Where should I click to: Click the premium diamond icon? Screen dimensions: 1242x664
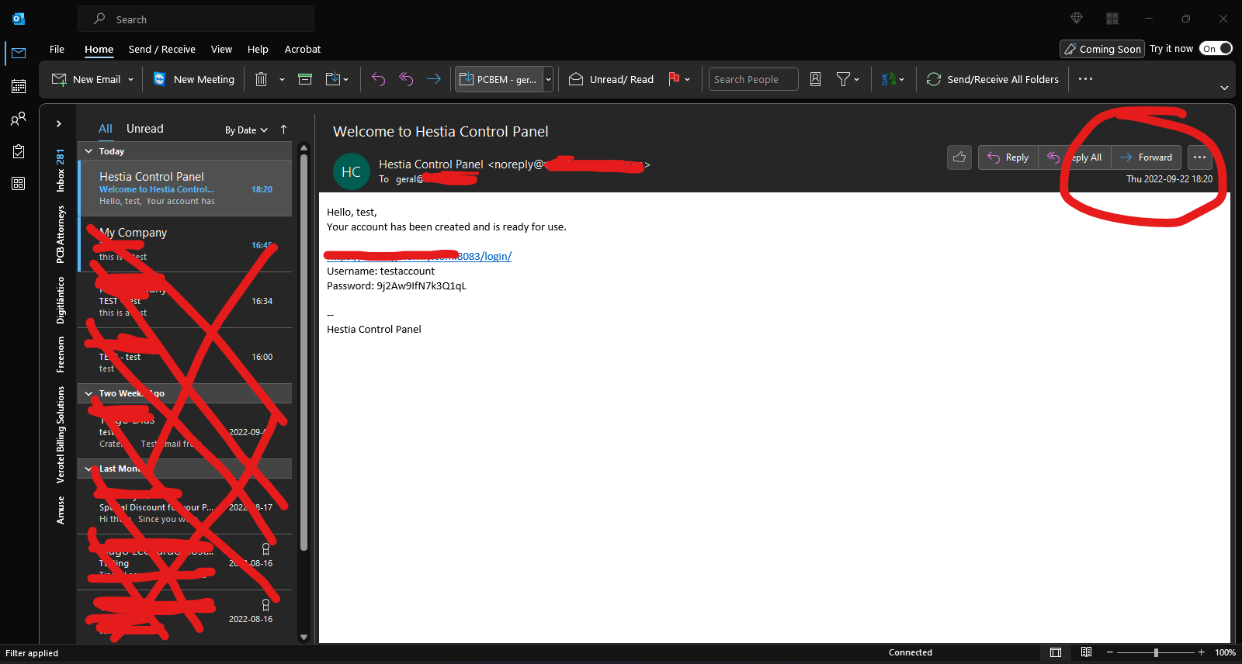(1077, 19)
